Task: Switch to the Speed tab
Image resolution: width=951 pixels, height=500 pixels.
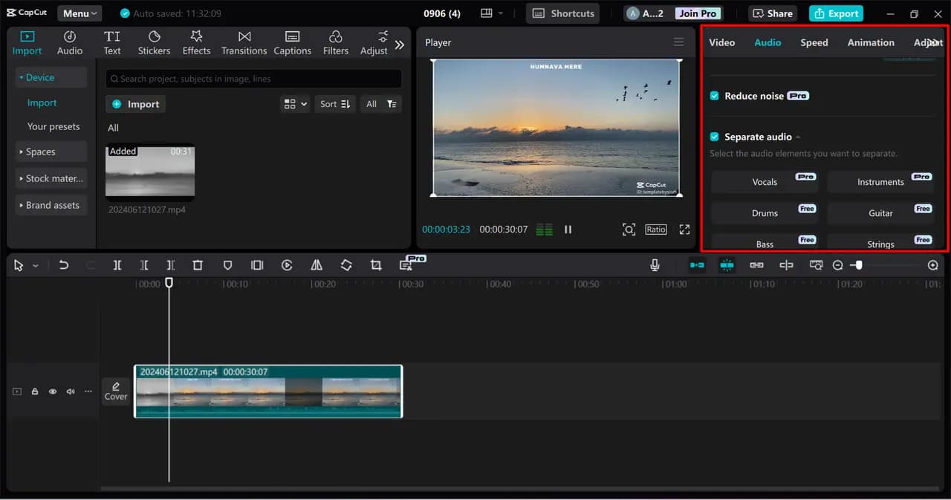Action: pos(814,42)
